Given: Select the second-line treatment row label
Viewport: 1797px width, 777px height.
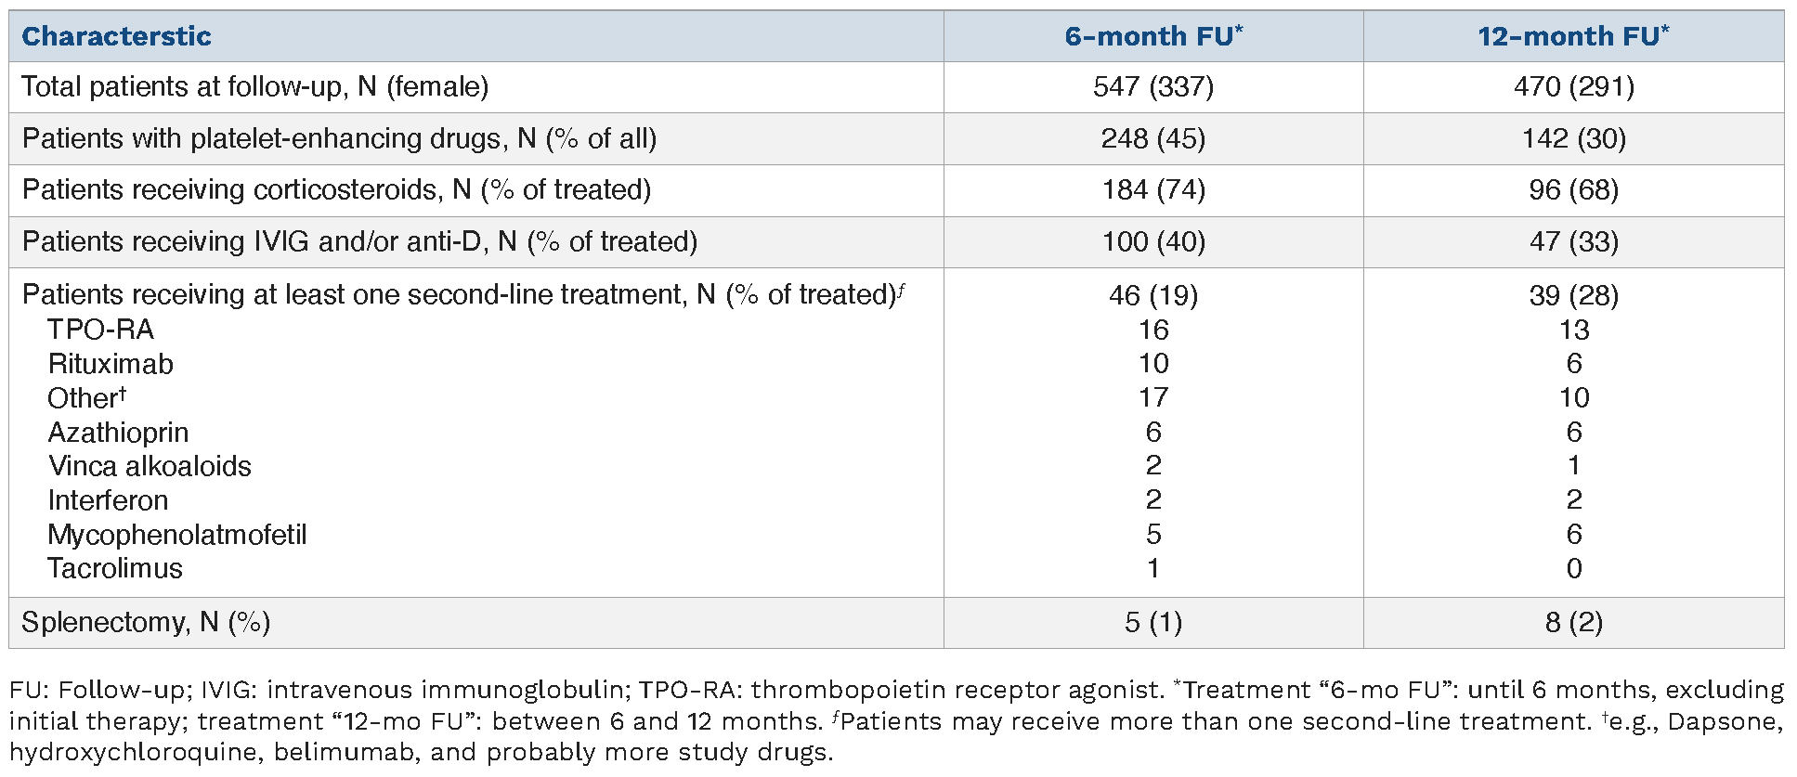Looking at the screenshot, I should tap(462, 295).
